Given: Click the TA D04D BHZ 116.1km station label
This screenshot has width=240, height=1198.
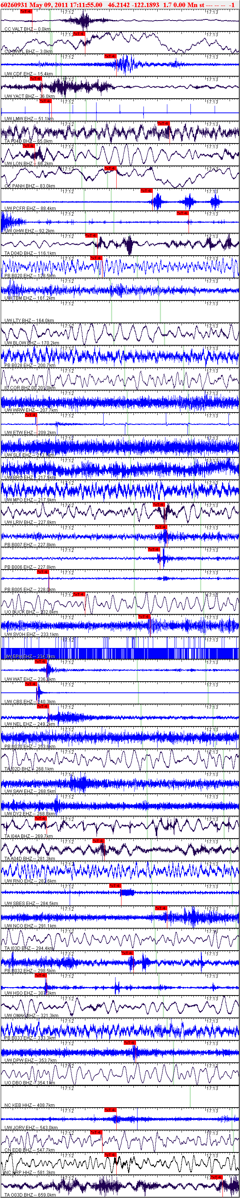Looking at the screenshot, I should [x=30, y=253].
